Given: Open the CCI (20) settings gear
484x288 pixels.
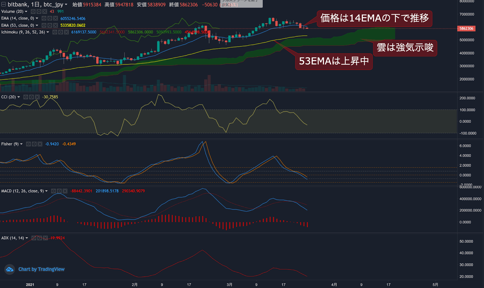Looking at the screenshot, I should click(31, 97).
